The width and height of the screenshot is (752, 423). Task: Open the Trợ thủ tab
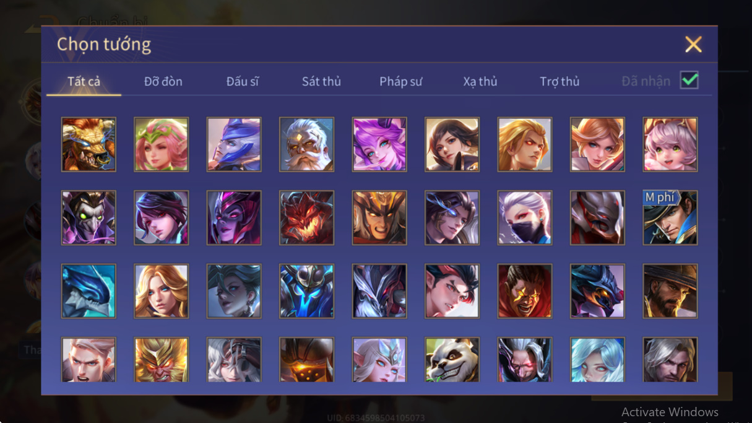(560, 81)
